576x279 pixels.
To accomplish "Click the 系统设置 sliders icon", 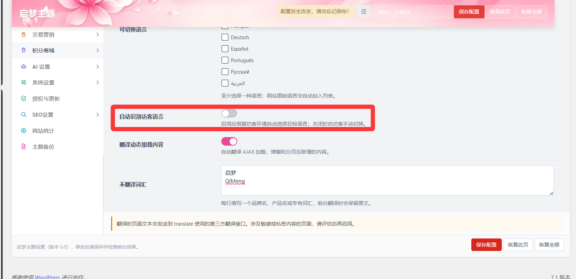I will pos(23,82).
